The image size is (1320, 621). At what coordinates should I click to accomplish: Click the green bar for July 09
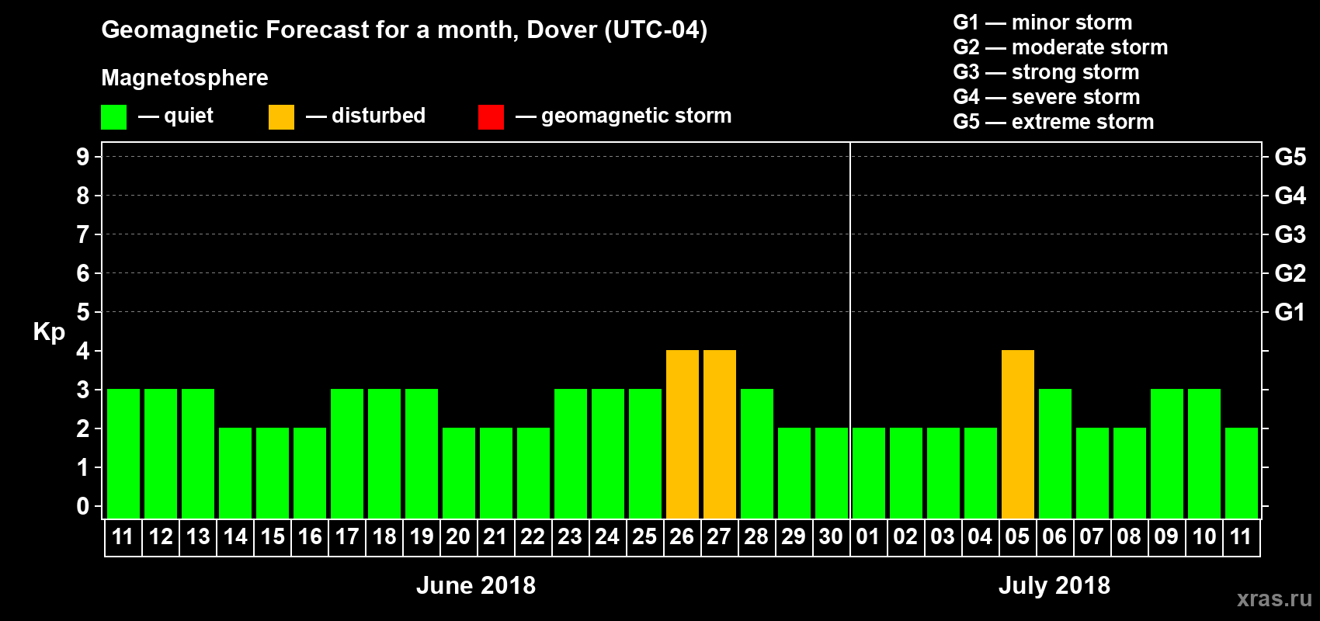(1167, 454)
